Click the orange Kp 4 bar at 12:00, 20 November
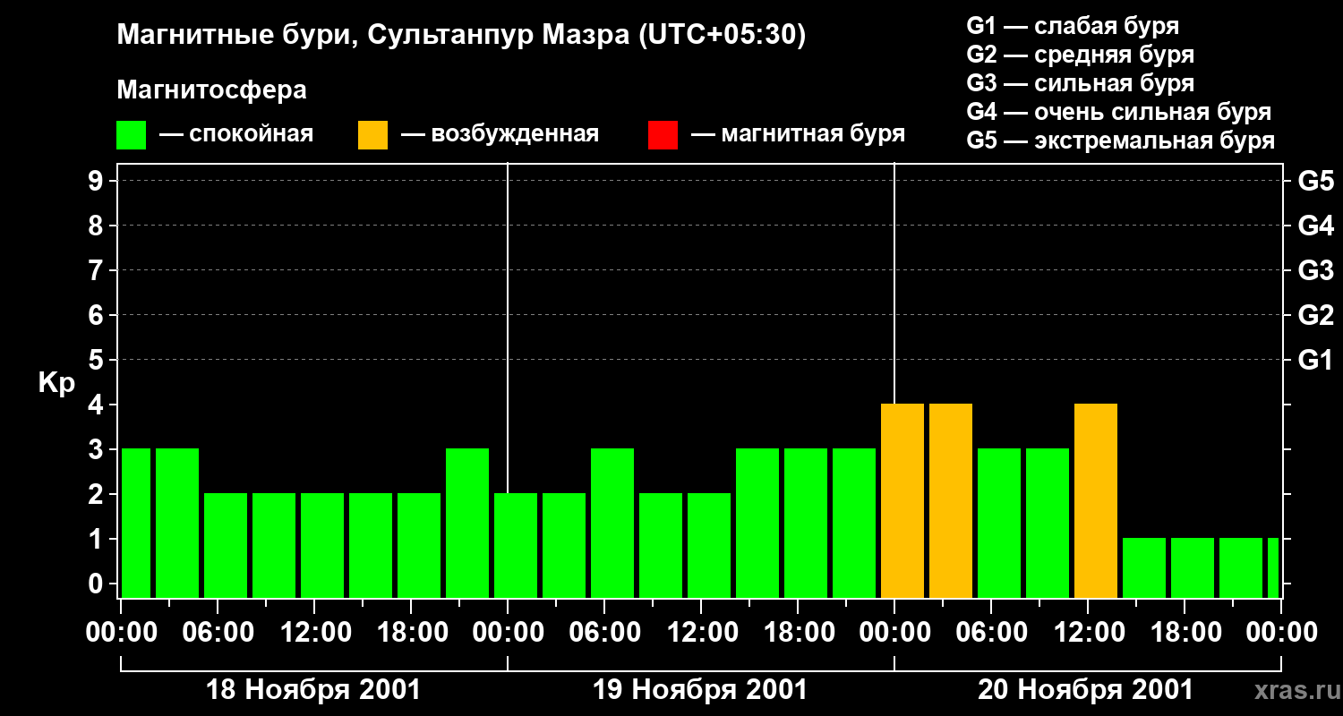The image size is (1343, 716). (1096, 501)
